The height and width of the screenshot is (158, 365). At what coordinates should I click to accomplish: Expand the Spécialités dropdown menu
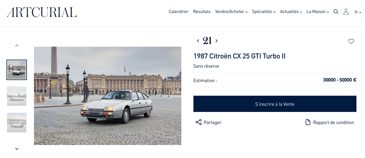tap(264, 12)
